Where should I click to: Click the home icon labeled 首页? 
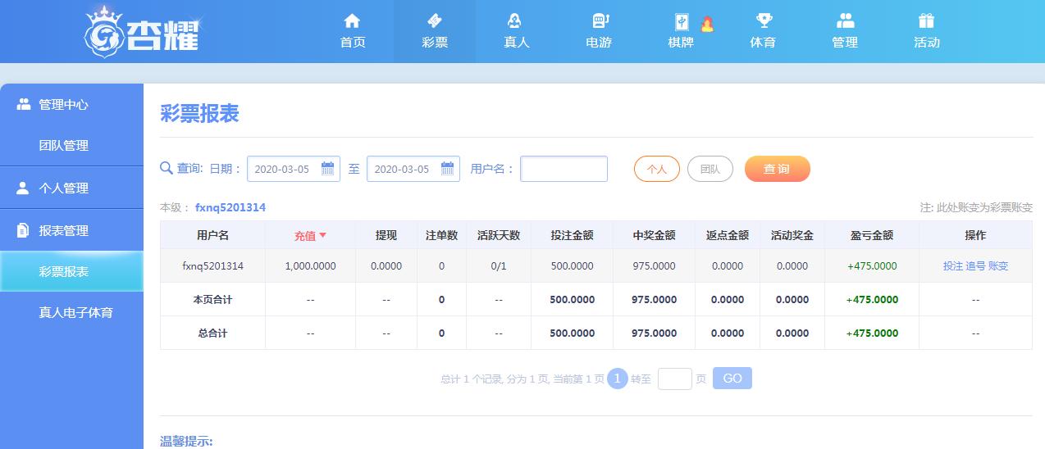click(352, 22)
